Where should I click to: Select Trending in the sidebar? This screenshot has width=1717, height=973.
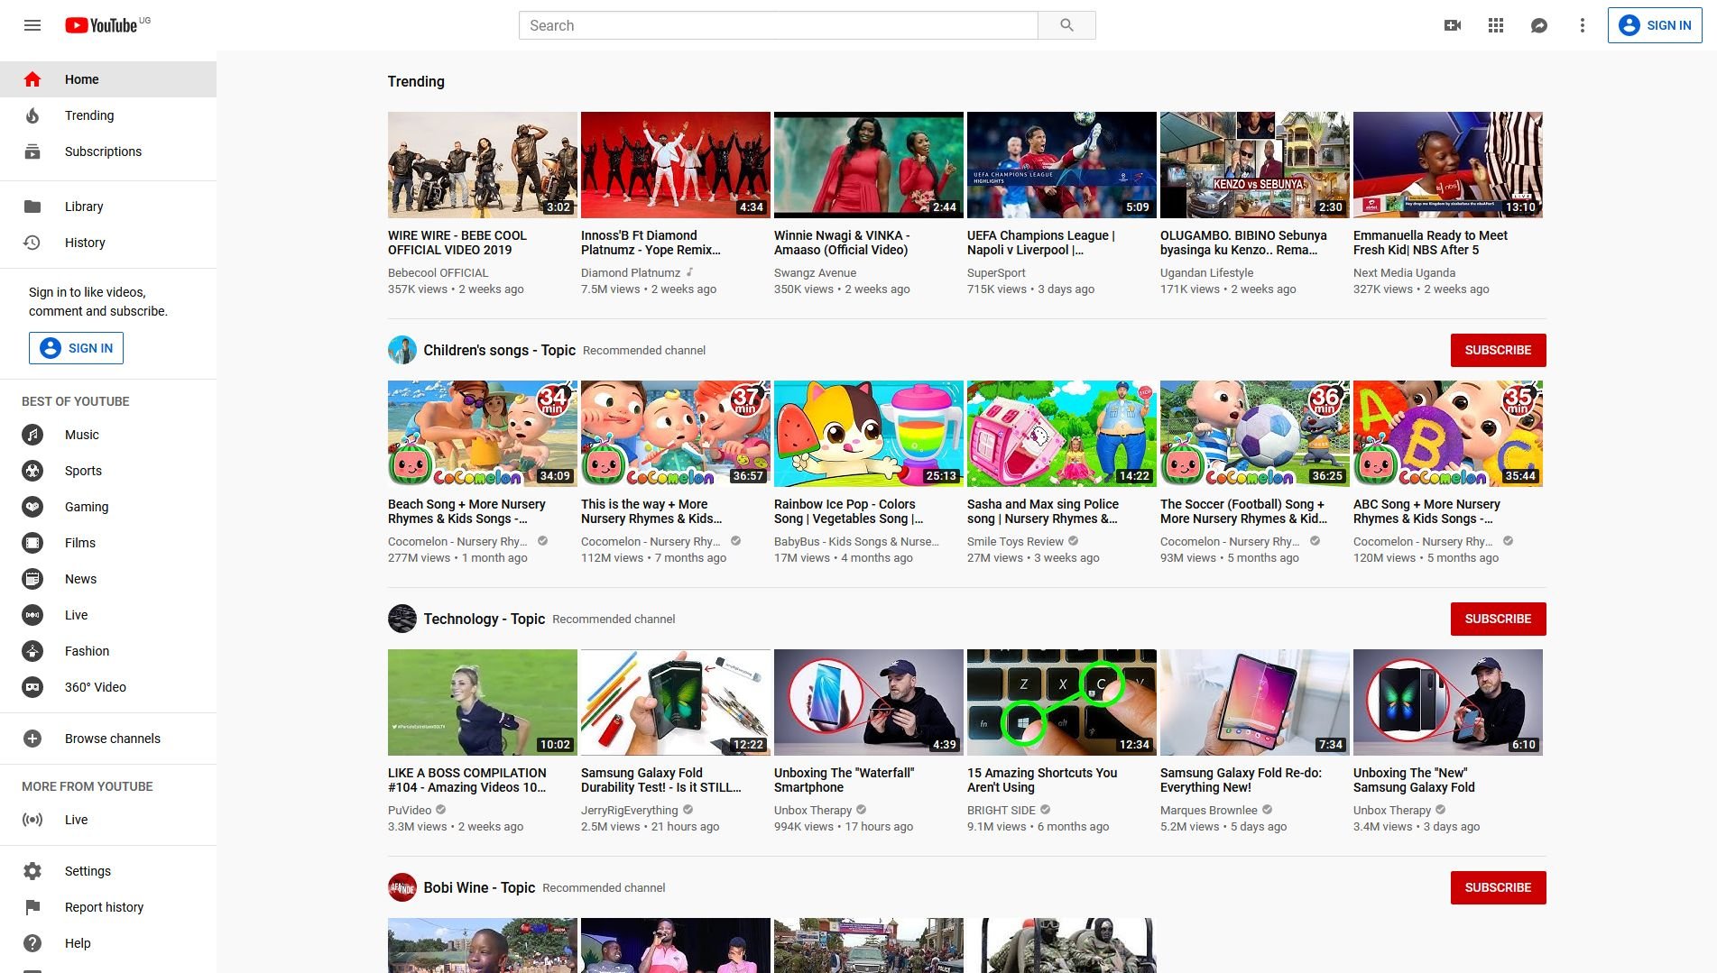tap(108, 115)
